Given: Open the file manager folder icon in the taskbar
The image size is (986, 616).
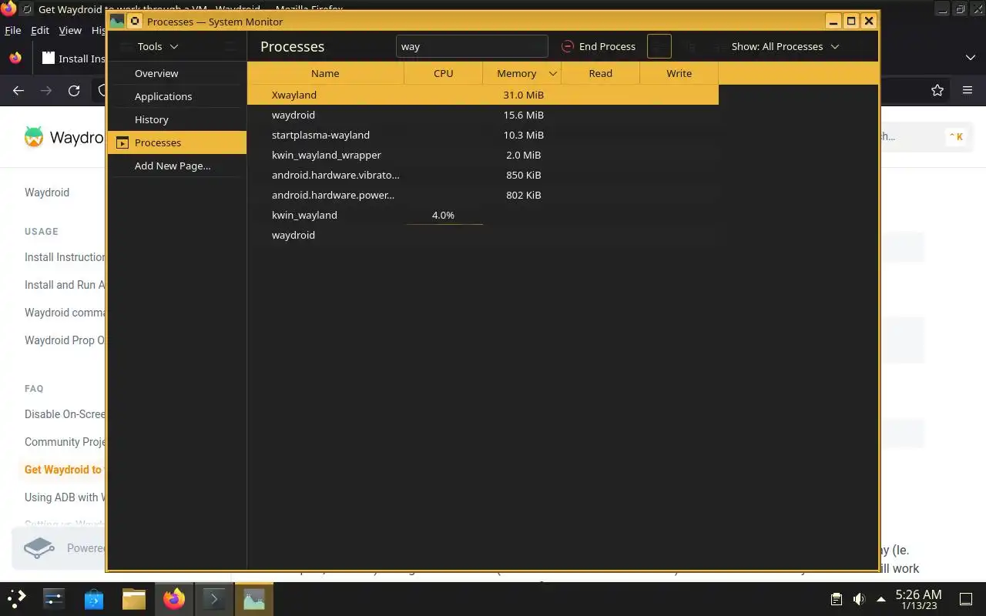Looking at the screenshot, I should 134,598.
